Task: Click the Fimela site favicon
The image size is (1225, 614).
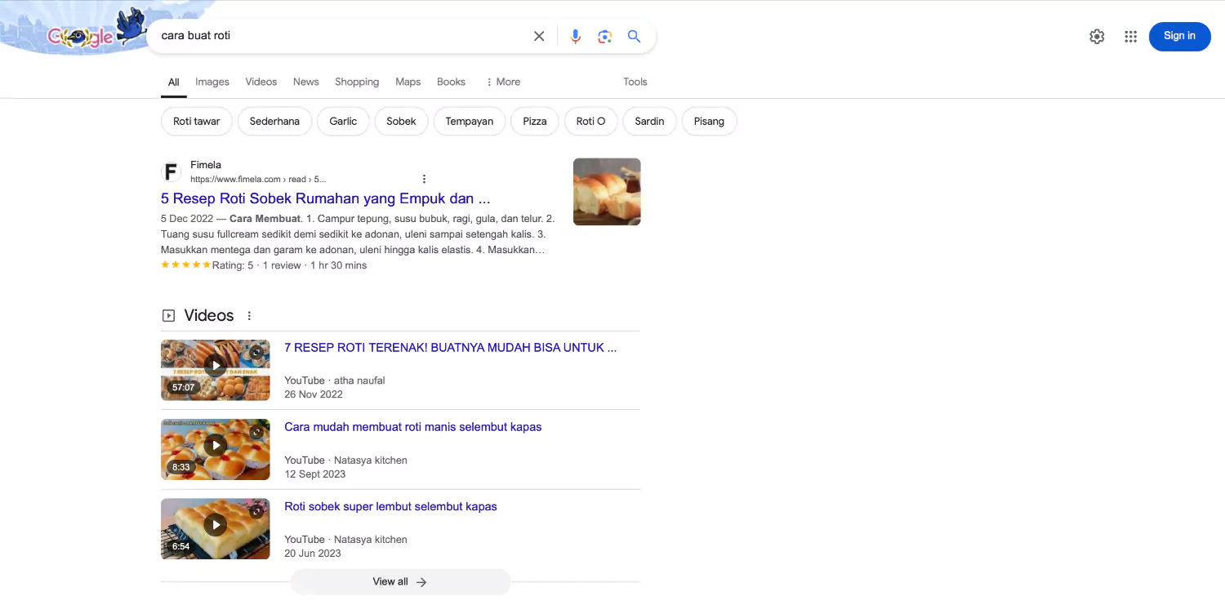Action: pyautogui.click(x=171, y=171)
